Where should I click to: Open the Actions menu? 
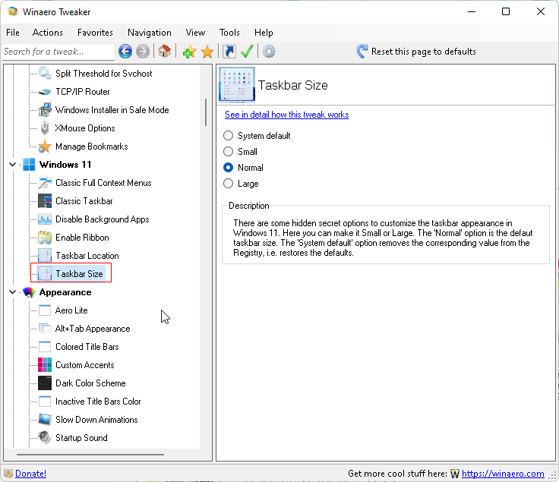(47, 33)
